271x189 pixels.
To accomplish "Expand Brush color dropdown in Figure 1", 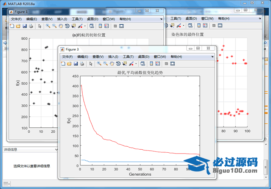I will [x=85, y=26].
